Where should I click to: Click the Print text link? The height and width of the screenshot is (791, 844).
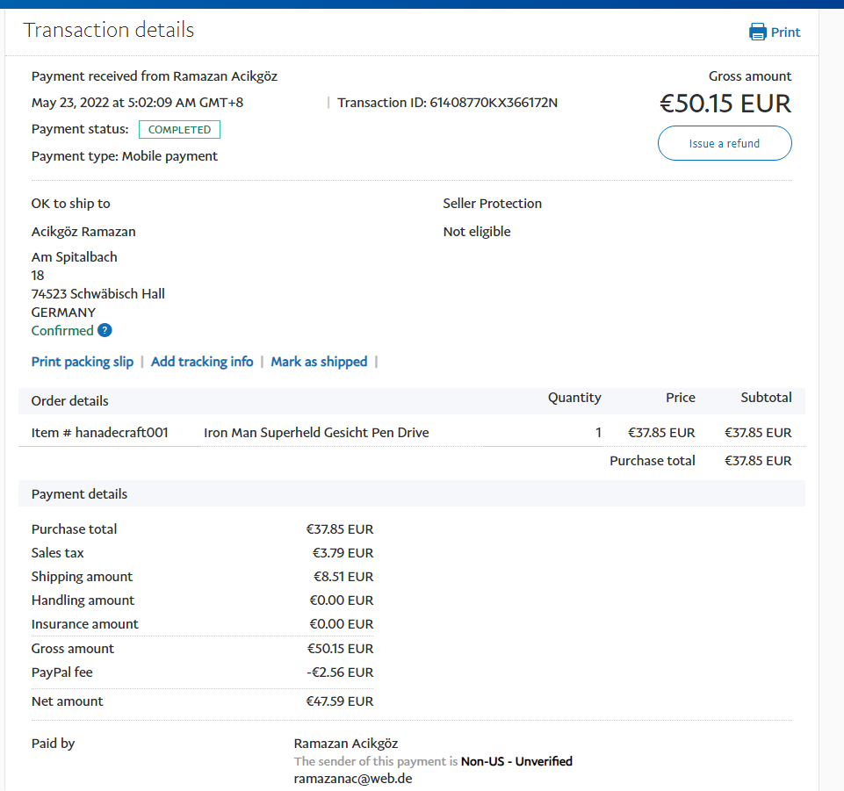[785, 32]
